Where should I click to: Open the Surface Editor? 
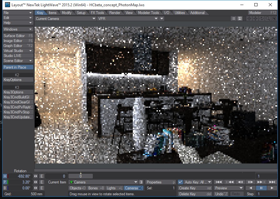18,36
